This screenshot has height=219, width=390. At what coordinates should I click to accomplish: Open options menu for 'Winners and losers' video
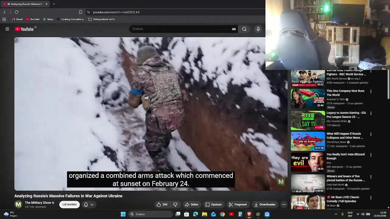371,177
